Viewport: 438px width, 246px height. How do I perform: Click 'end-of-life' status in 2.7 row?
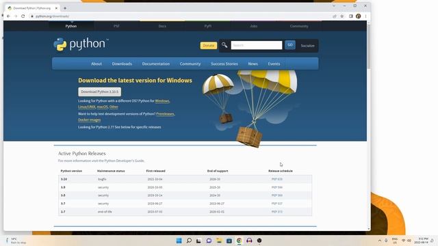coord(105,212)
